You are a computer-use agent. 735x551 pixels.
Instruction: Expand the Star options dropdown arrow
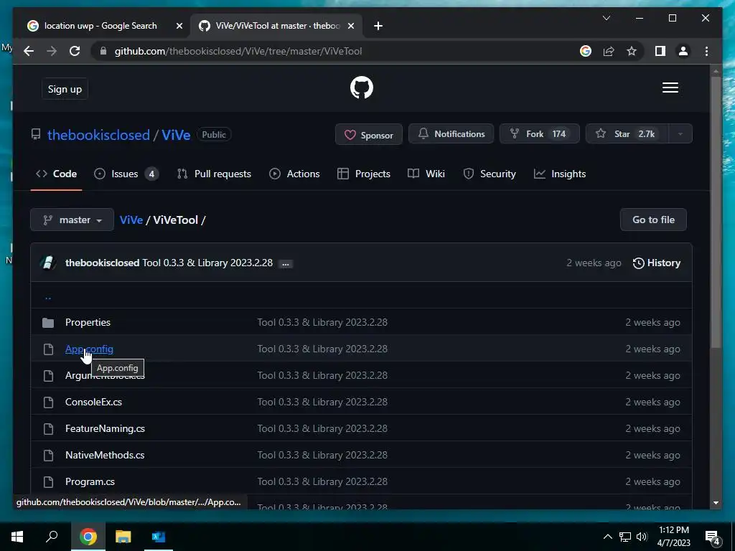pos(680,134)
